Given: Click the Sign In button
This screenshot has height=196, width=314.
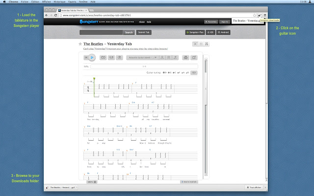Looking at the screenshot, I should 225,22.
